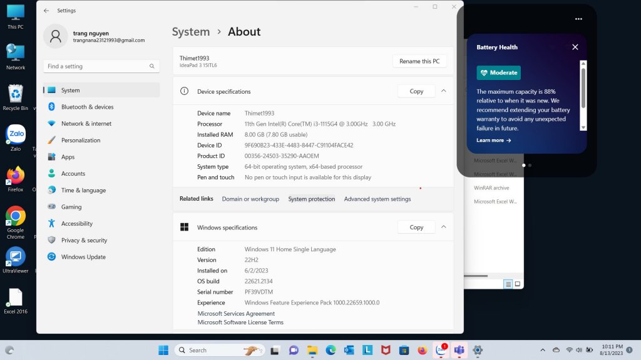
Task: Click the search magnifier in Find a setting
Action: 151,66
